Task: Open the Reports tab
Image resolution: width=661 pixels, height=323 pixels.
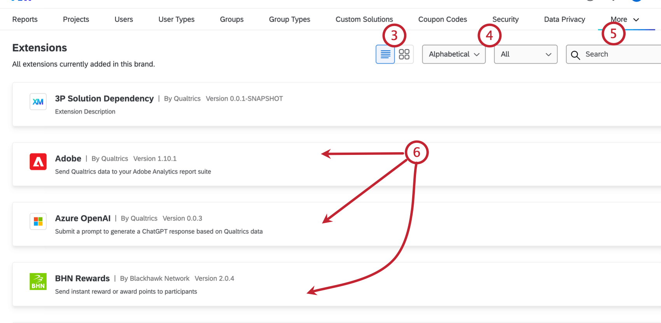Action: [25, 19]
